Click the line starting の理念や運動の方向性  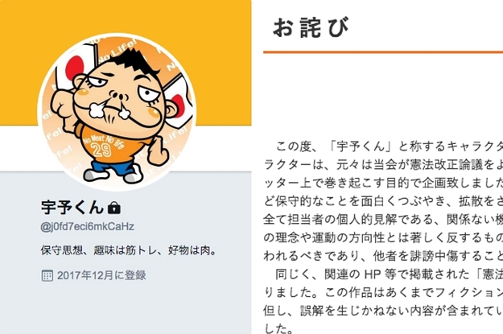pyautogui.click(x=383, y=237)
